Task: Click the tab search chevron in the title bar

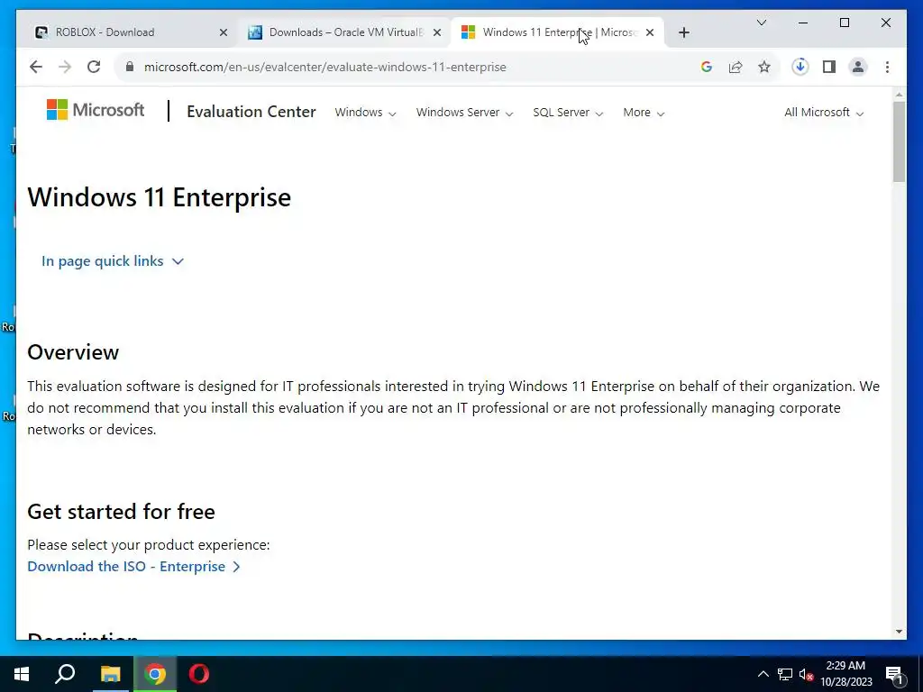Action: pos(761,23)
